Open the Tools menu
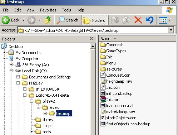The width and height of the screenshot is (178, 135). tap(66, 10)
